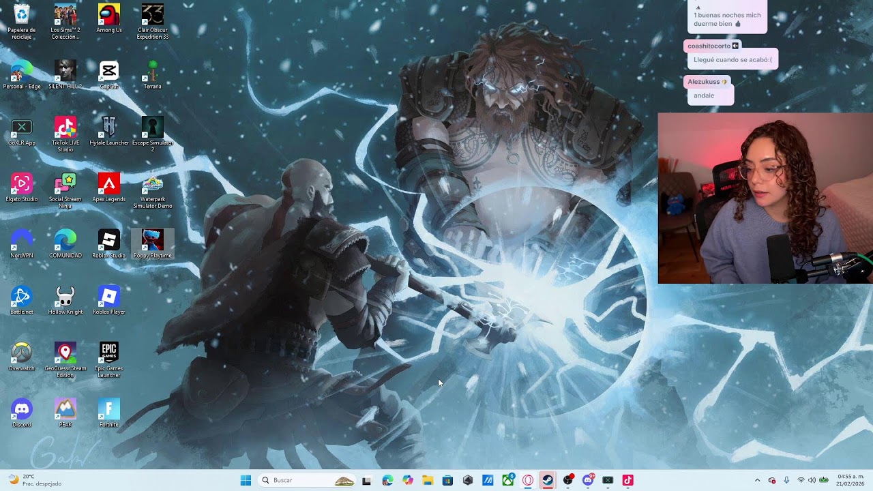Select the Terraria desktop icon
Image resolution: width=873 pixels, height=491 pixels.
point(153,75)
